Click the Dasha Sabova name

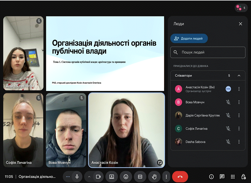(x=195, y=142)
